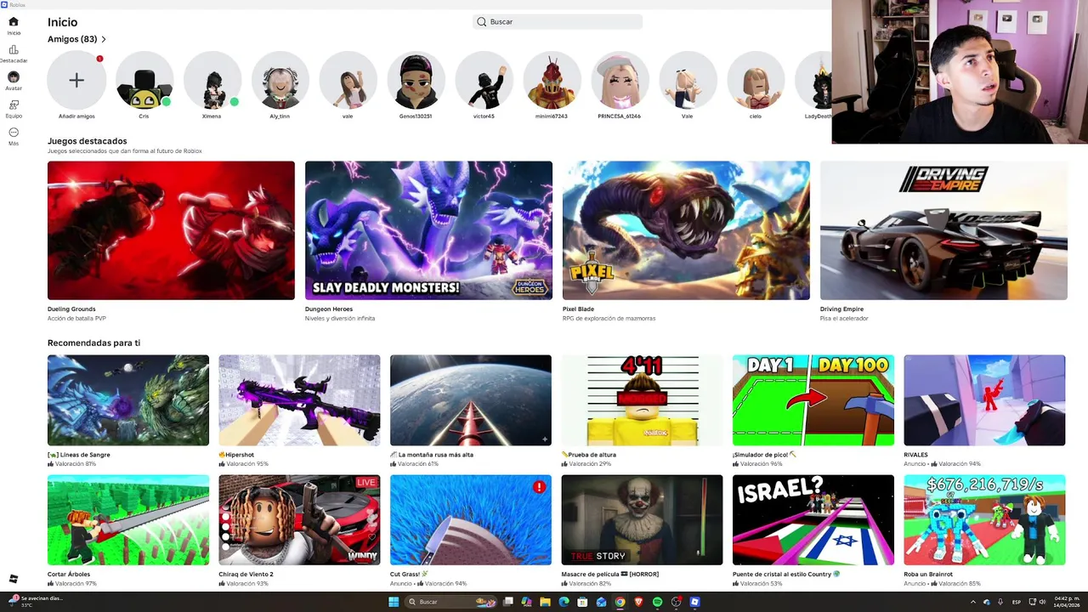Click Puente de cristal al estilo Country title
The height and width of the screenshot is (612, 1088).
click(786, 575)
